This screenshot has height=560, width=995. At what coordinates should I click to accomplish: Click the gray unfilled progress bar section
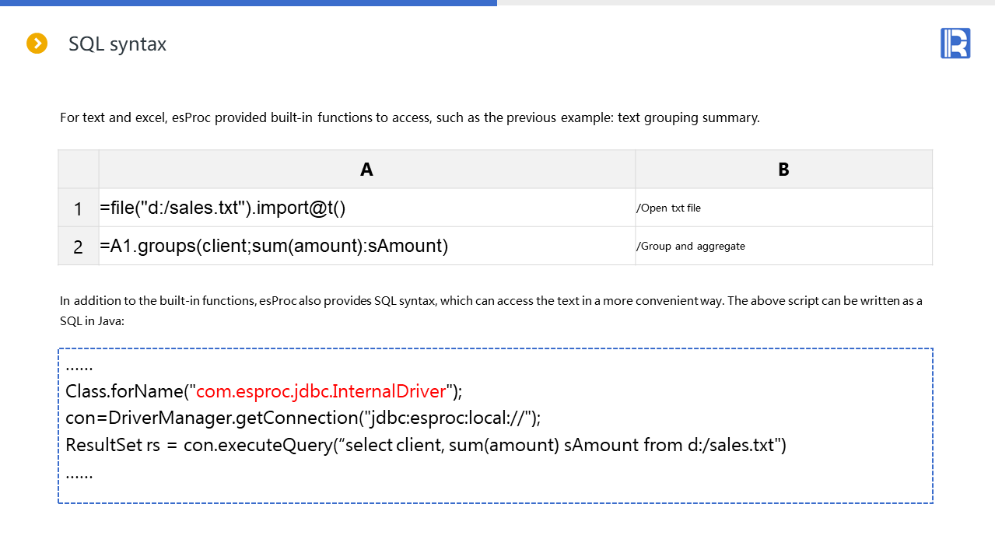tap(745, 3)
